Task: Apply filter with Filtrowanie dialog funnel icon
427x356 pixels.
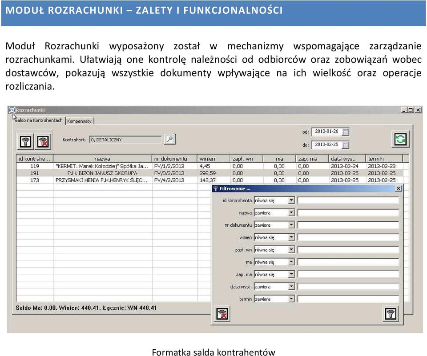Action: click(390, 313)
